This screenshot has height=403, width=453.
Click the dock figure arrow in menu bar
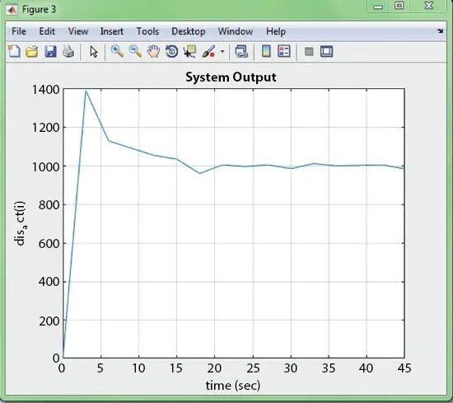pos(440,30)
